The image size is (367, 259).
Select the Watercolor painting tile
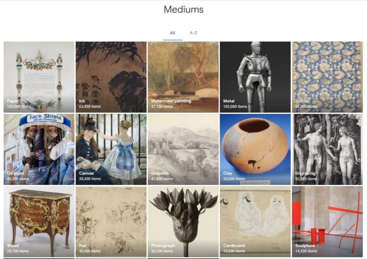point(183,77)
